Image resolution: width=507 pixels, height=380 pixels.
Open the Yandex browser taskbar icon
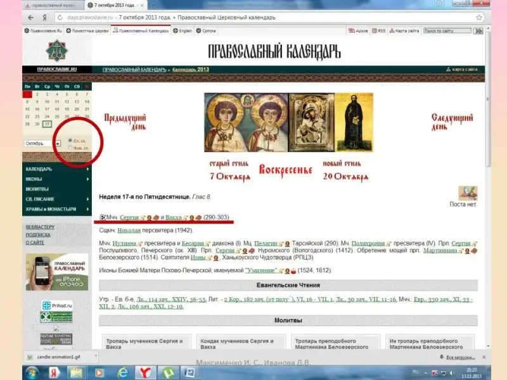click(x=145, y=372)
